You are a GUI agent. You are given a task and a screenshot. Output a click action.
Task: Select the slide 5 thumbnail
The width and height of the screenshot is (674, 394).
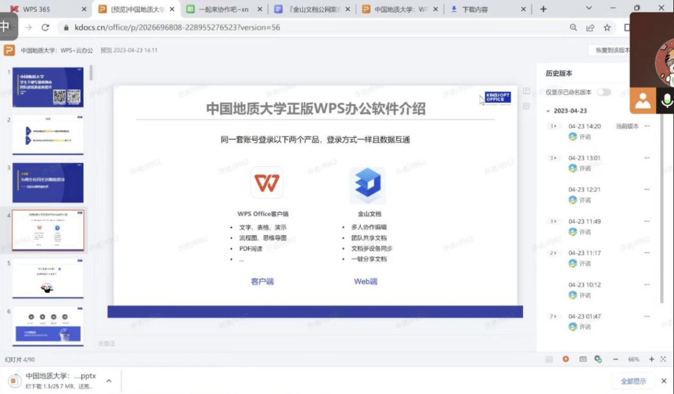[47, 279]
